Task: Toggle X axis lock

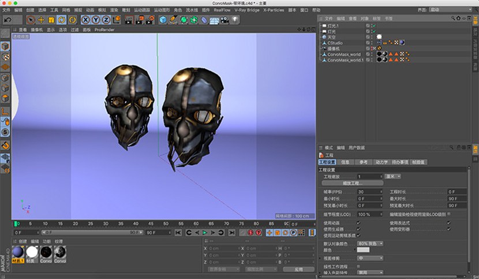Action: click(x=85, y=20)
